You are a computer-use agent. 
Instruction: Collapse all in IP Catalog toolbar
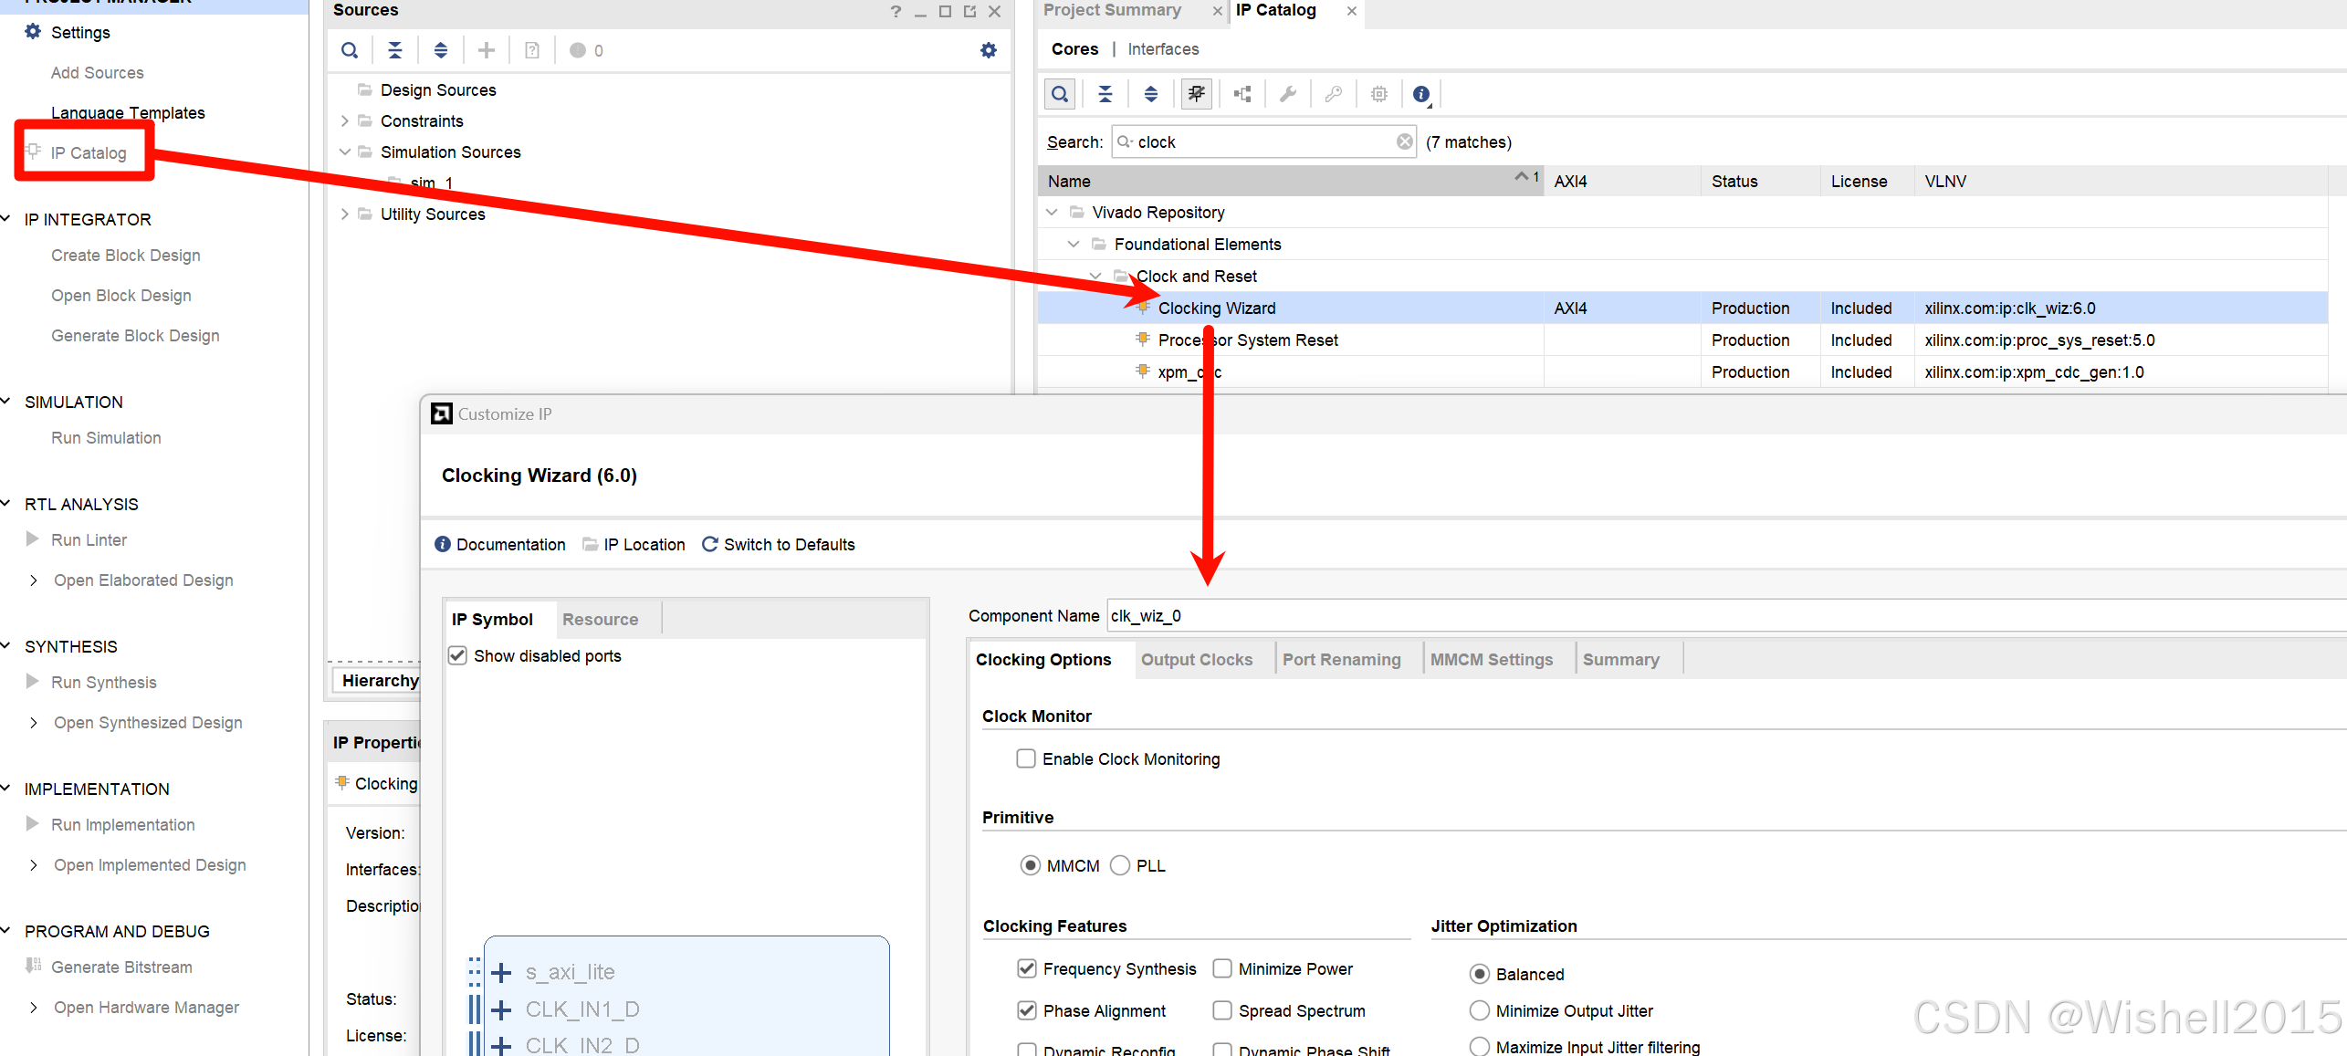[x=1105, y=94]
